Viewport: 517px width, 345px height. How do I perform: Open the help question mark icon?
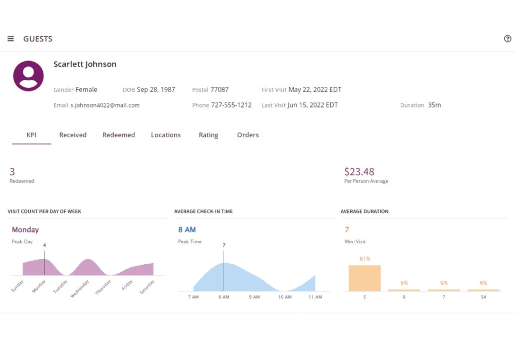click(508, 39)
